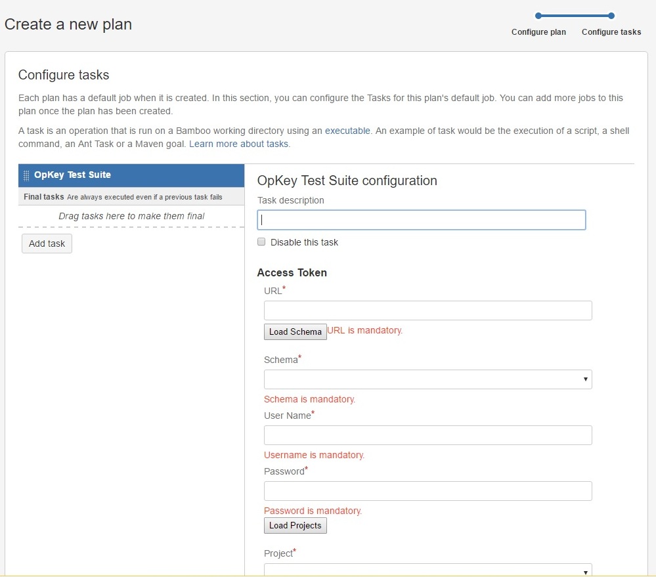Screen dimensions: 656x577
Task: Click the Configure tasks step label
Action: tap(611, 32)
